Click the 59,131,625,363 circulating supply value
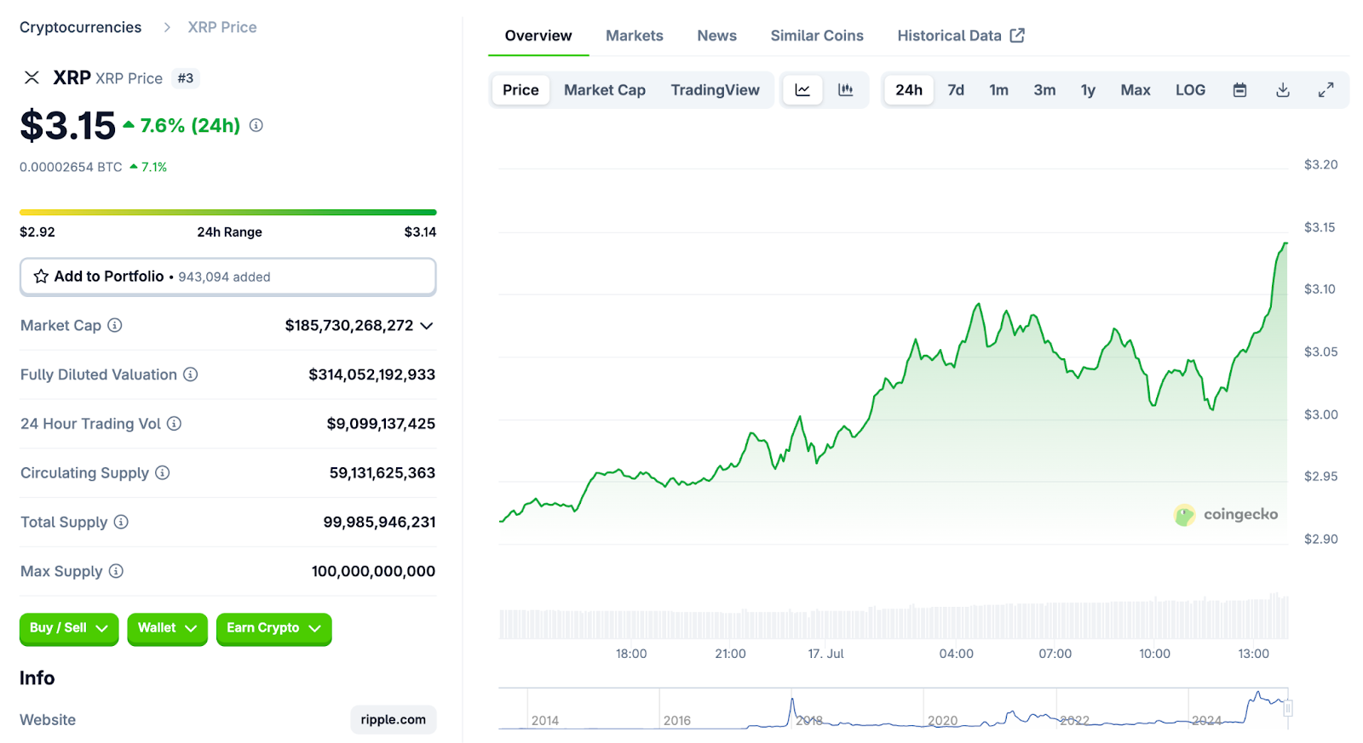The height and width of the screenshot is (743, 1363). pyautogui.click(x=382, y=472)
